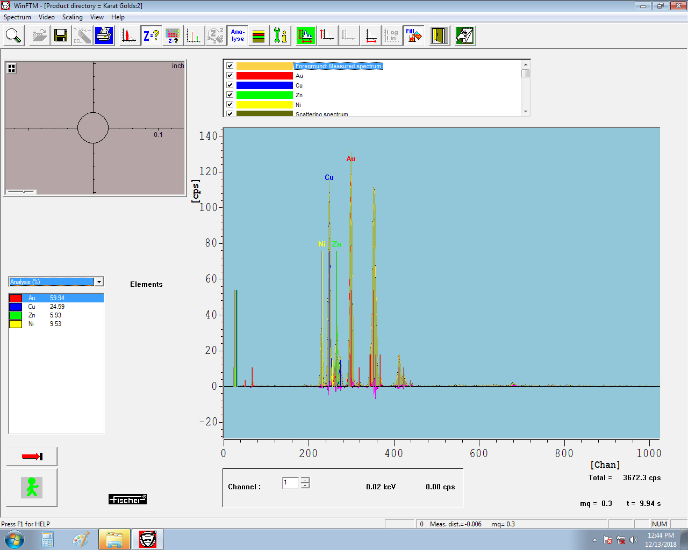Open the Scaling menu
Screen dimensions: 688x550
pyautogui.click(x=72, y=17)
